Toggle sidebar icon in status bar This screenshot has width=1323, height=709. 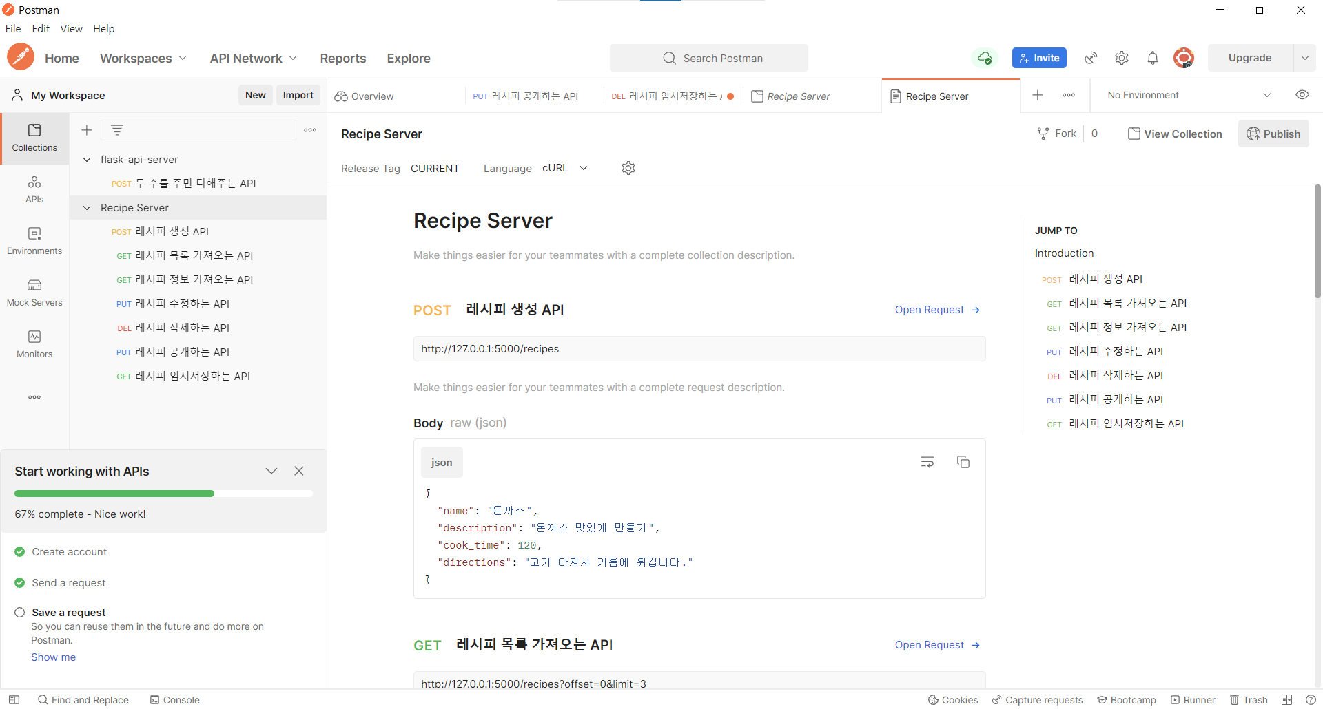[x=14, y=699]
